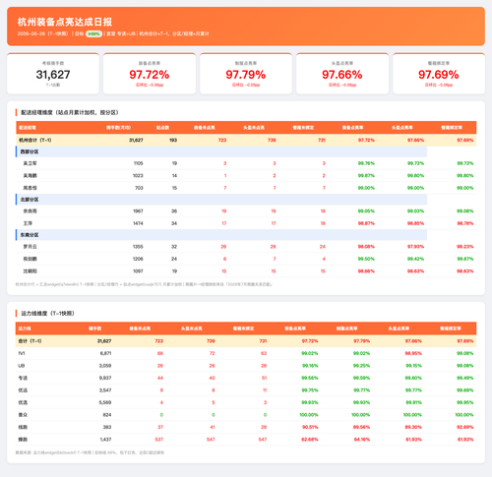Click the report title 杭州装备点亮达成日报
The width and height of the screenshot is (492, 477).
coord(65,22)
